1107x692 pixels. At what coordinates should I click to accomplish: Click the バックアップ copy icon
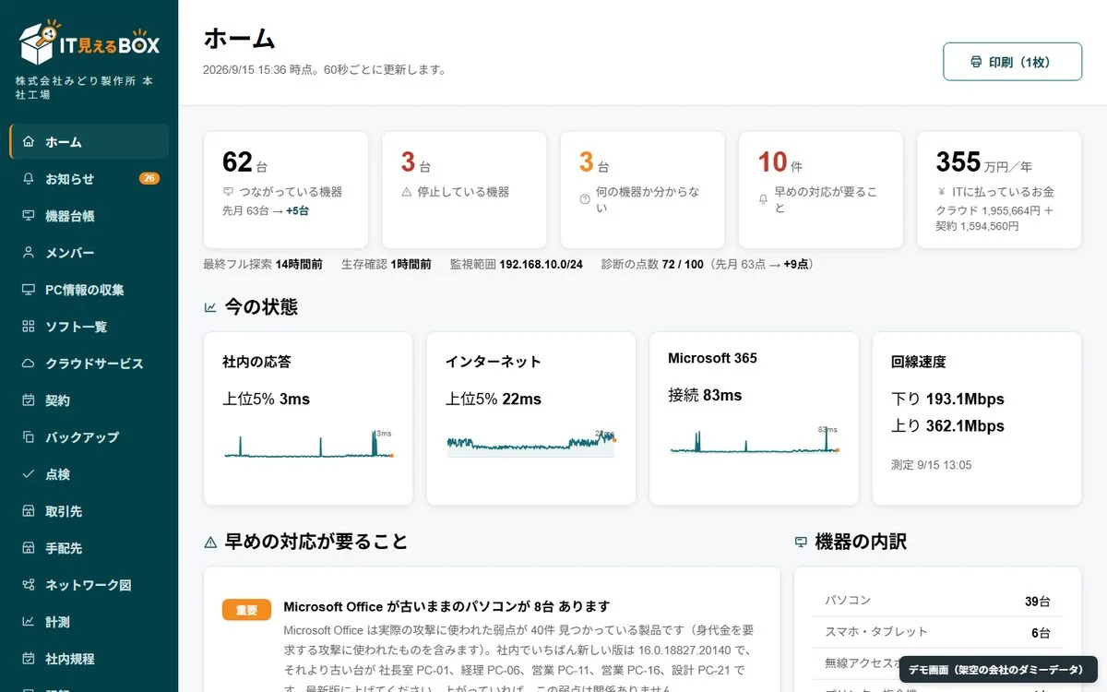[x=28, y=437]
